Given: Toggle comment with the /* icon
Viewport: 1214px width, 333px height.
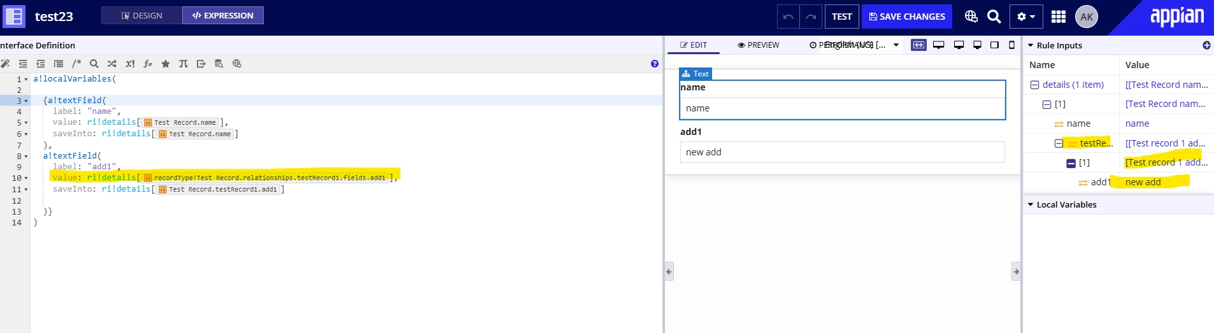Looking at the screenshot, I should 76,64.
